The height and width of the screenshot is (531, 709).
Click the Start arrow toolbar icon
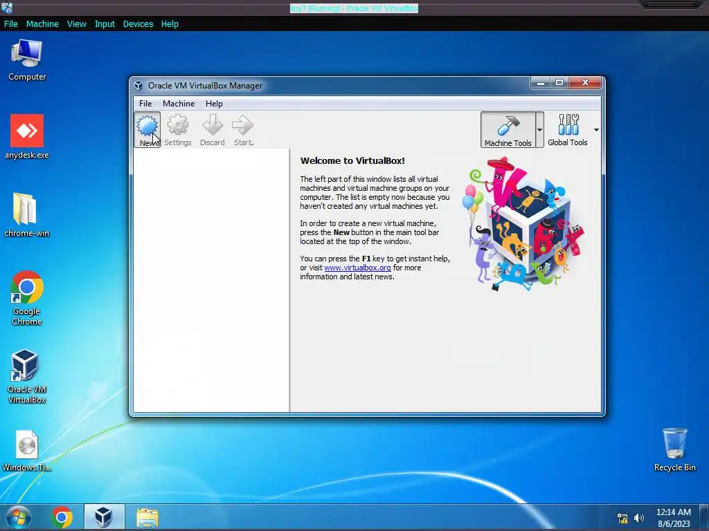point(243,129)
